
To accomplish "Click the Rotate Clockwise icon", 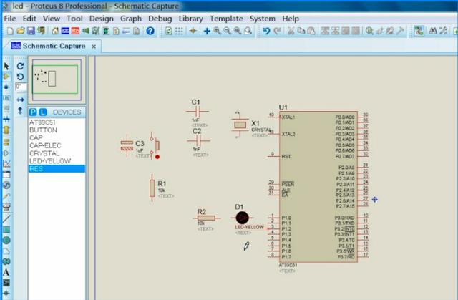I will click(20, 67).
